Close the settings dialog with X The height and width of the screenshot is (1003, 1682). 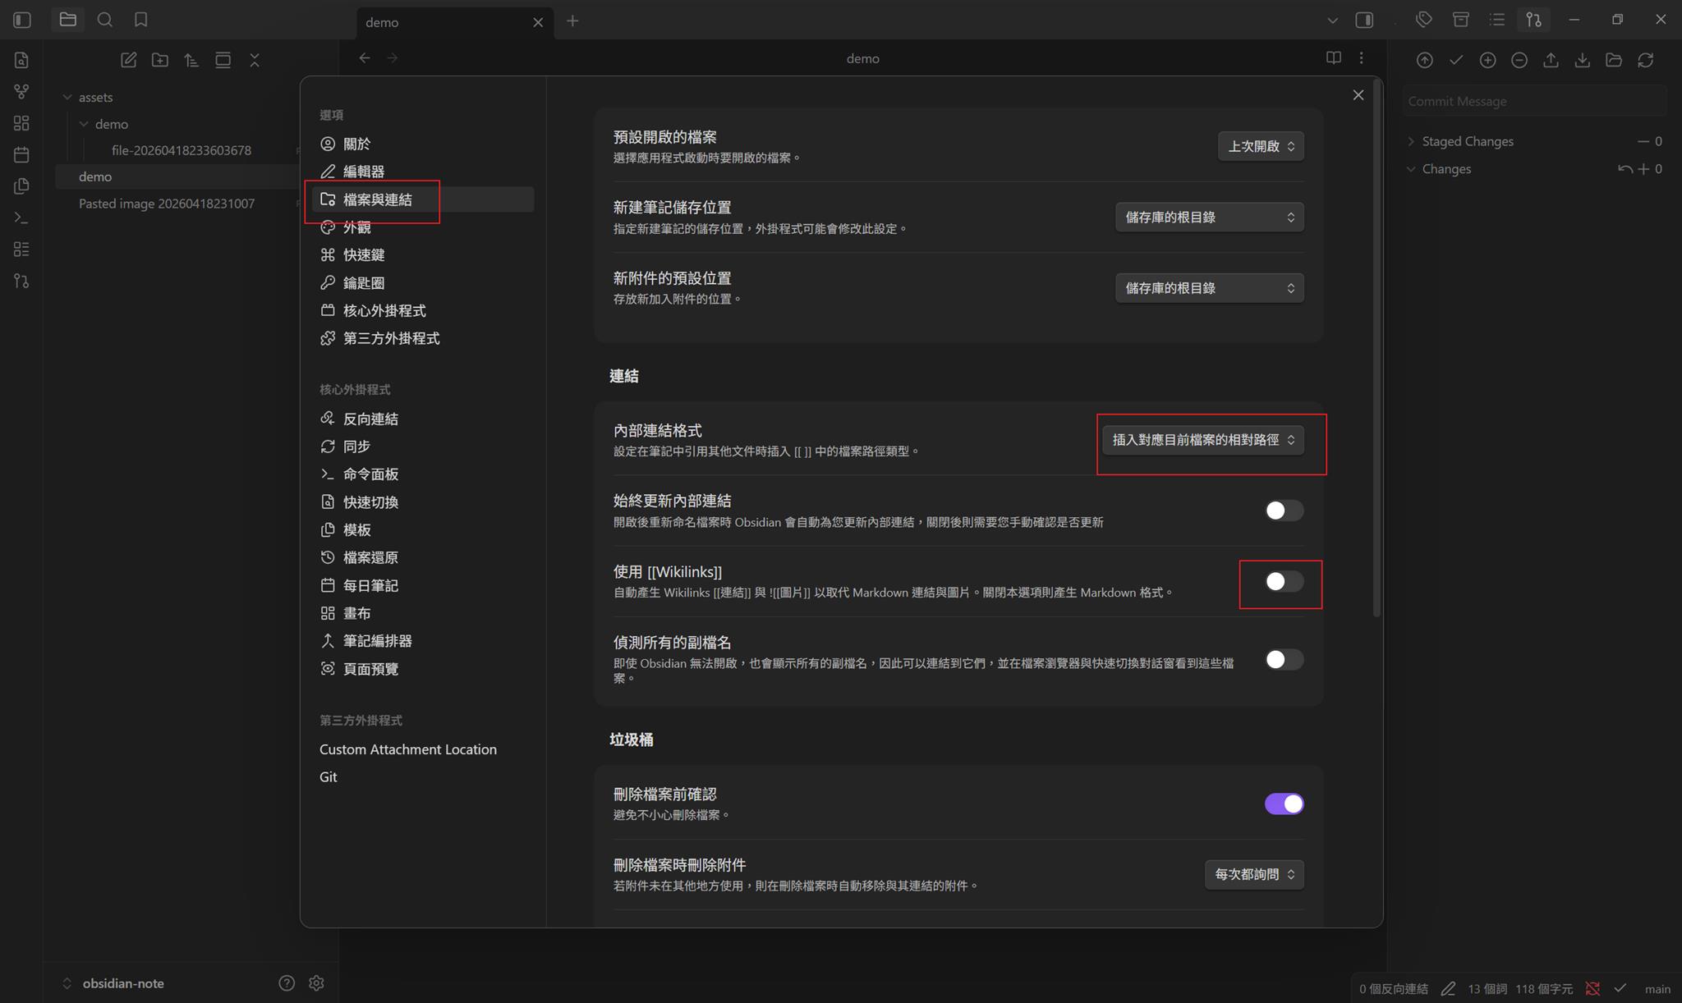coord(1358,95)
